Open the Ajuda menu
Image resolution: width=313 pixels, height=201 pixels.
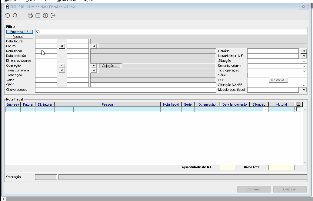[89, 1]
